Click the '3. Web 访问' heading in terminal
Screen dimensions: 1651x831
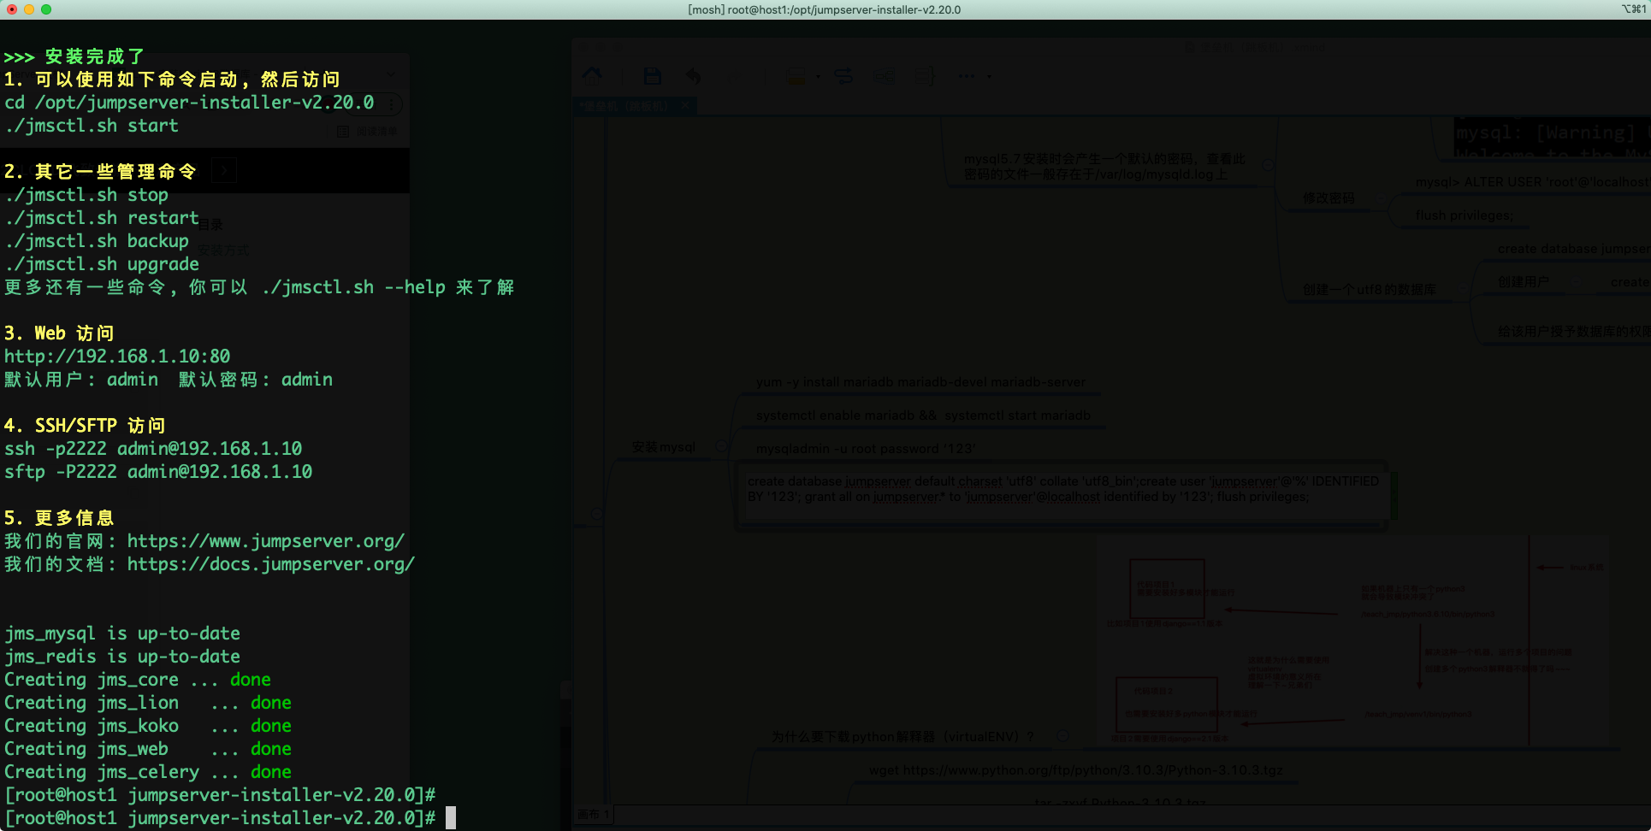[59, 333]
